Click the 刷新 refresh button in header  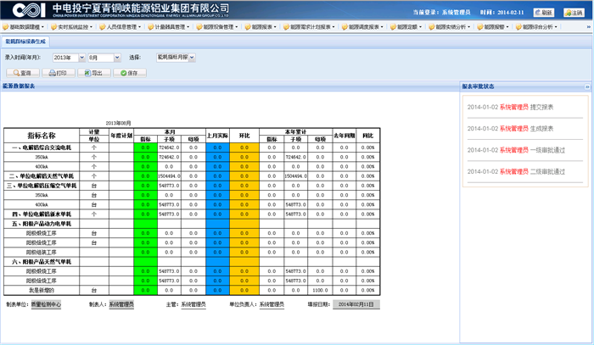[x=543, y=13]
